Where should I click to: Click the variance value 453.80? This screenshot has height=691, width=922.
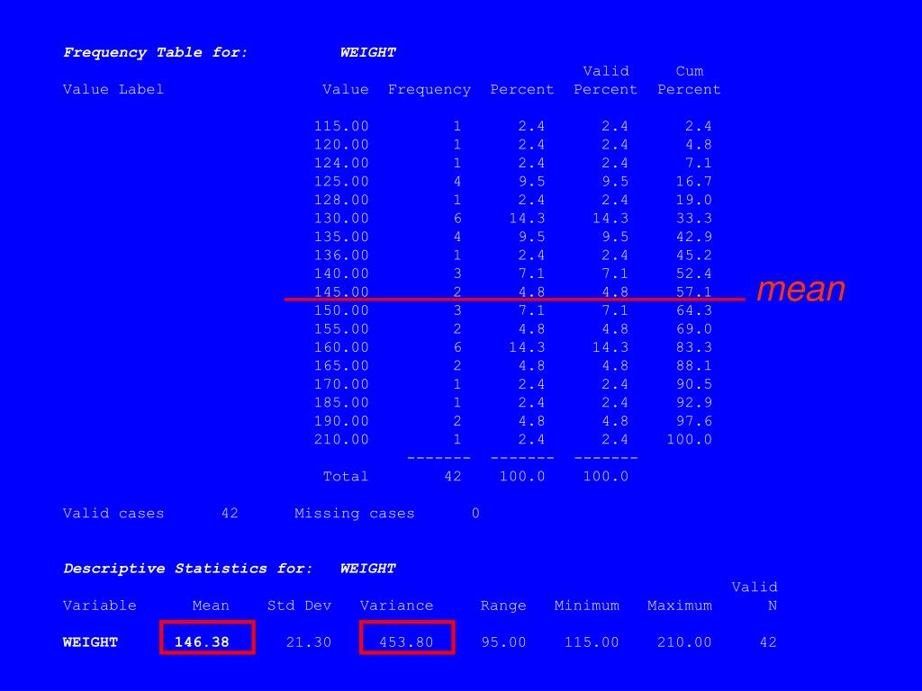pos(406,642)
